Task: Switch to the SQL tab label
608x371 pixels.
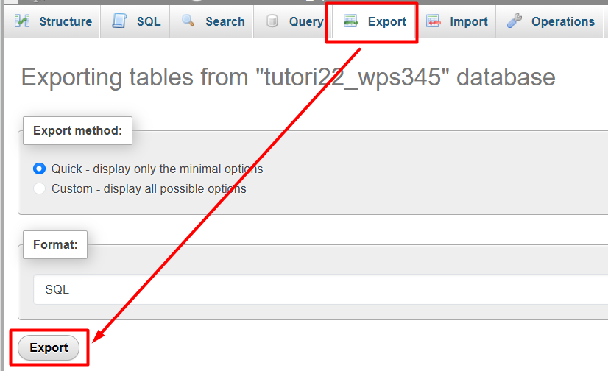Action: pyautogui.click(x=149, y=21)
